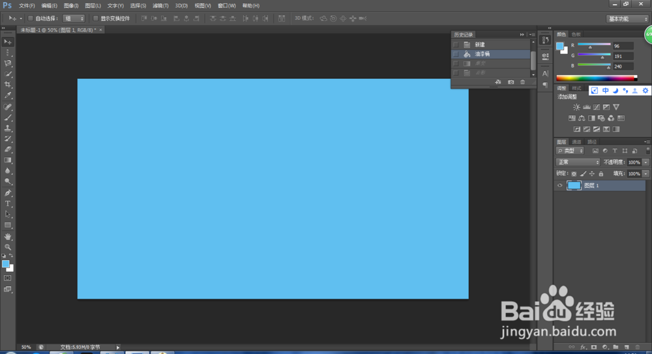Open the 基本功能 workspace dropdown
Image resolution: width=652 pixels, height=354 pixels.
627,19
